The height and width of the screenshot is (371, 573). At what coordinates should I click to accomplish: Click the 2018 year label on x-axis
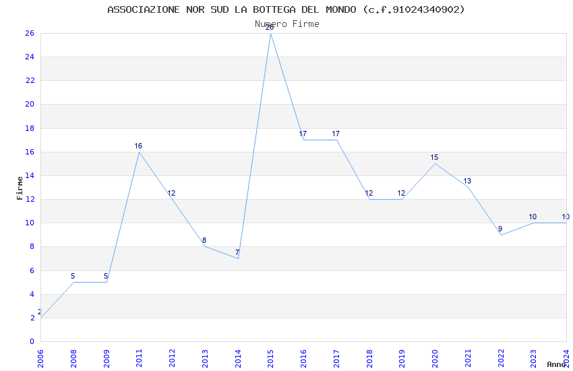(x=369, y=358)
